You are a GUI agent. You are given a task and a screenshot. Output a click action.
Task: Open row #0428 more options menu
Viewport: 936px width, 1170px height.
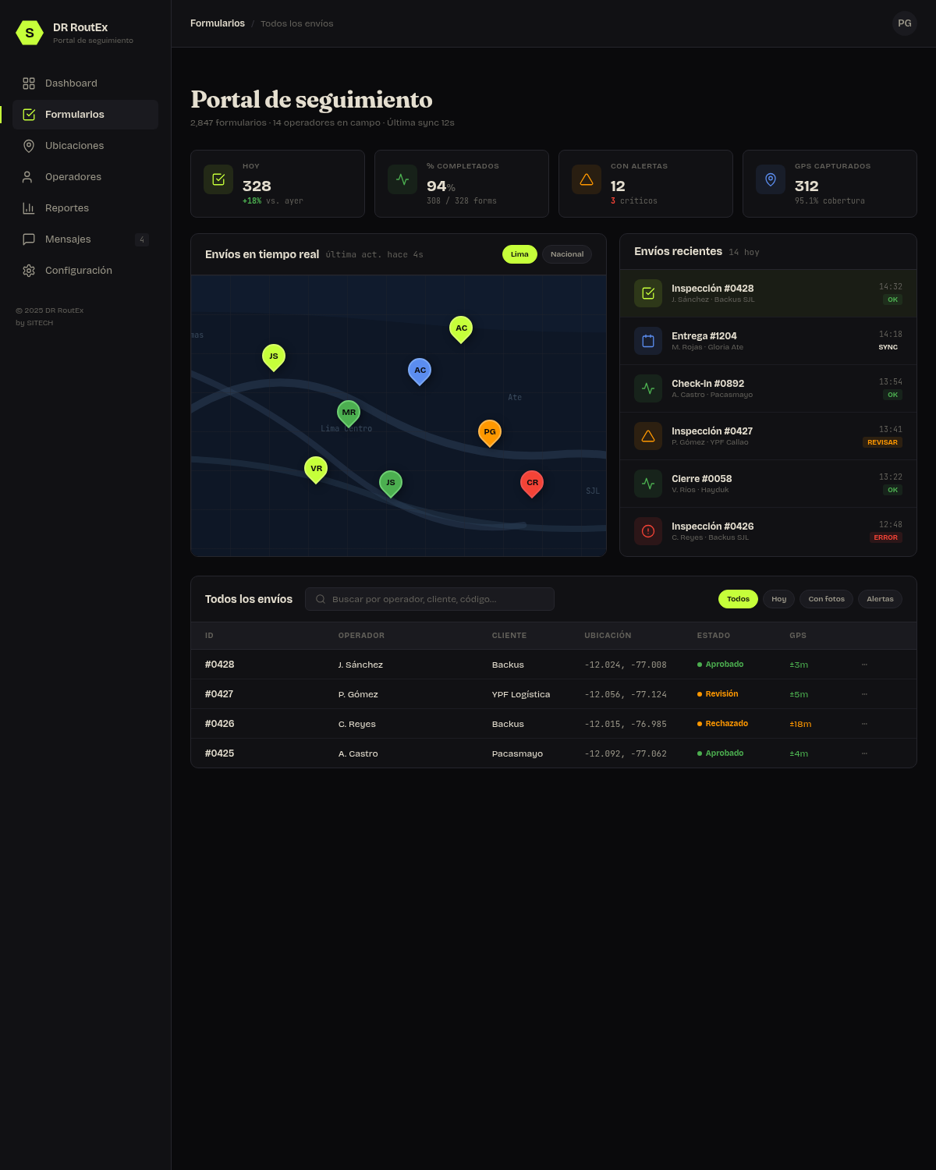point(864,665)
